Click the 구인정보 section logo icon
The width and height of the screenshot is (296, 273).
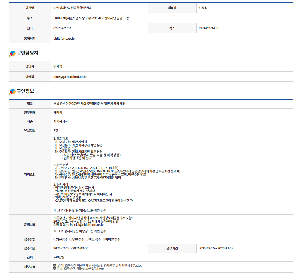(x=12, y=92)
